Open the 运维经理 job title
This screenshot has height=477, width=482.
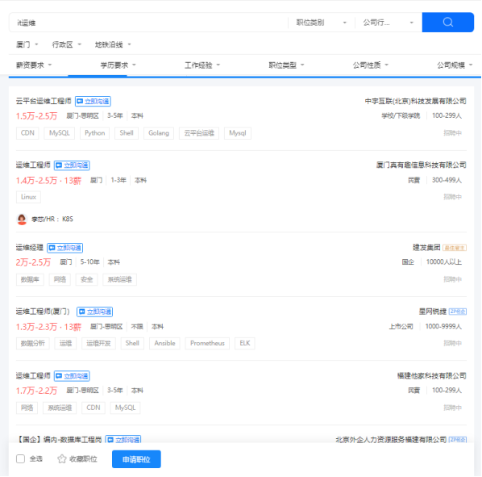coord(30,248)
